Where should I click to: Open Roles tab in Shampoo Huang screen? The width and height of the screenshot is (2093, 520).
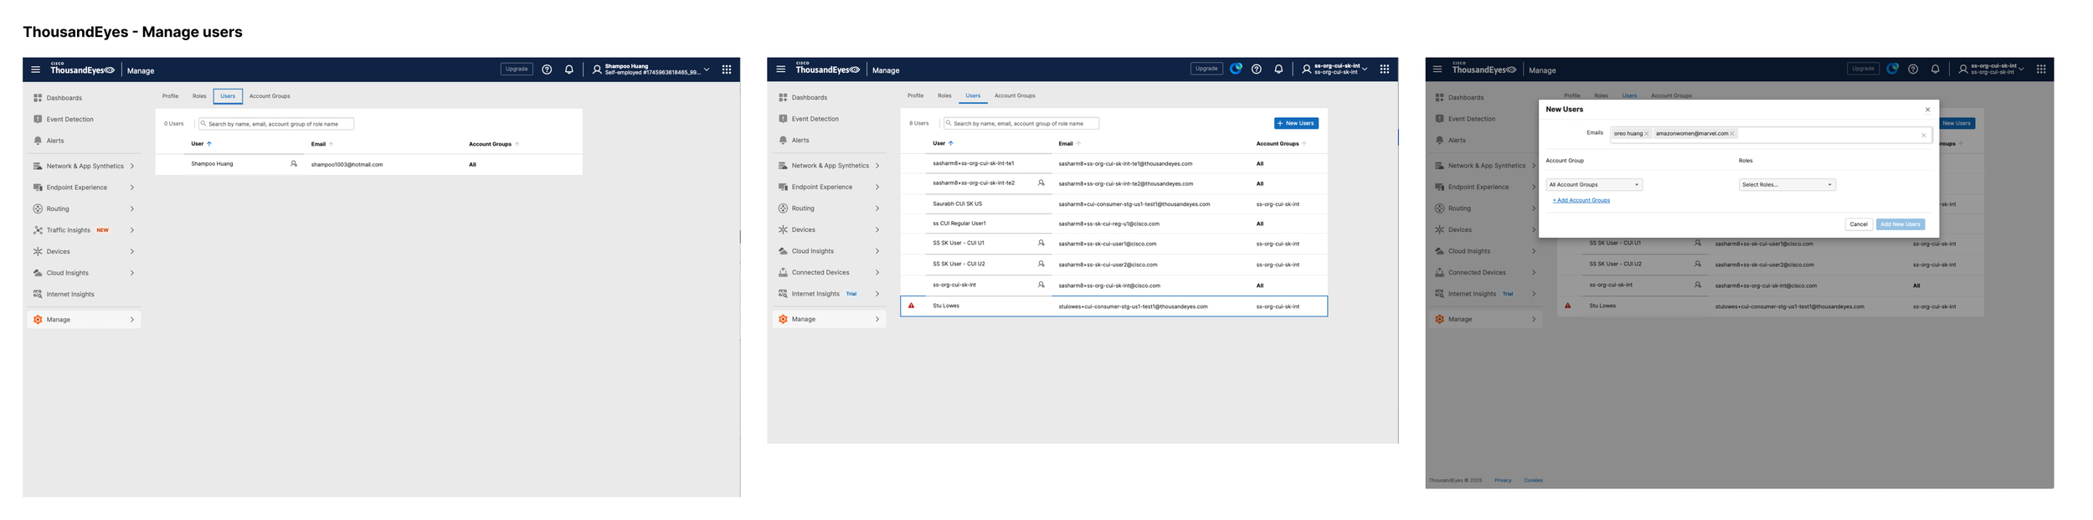[199, 96]
